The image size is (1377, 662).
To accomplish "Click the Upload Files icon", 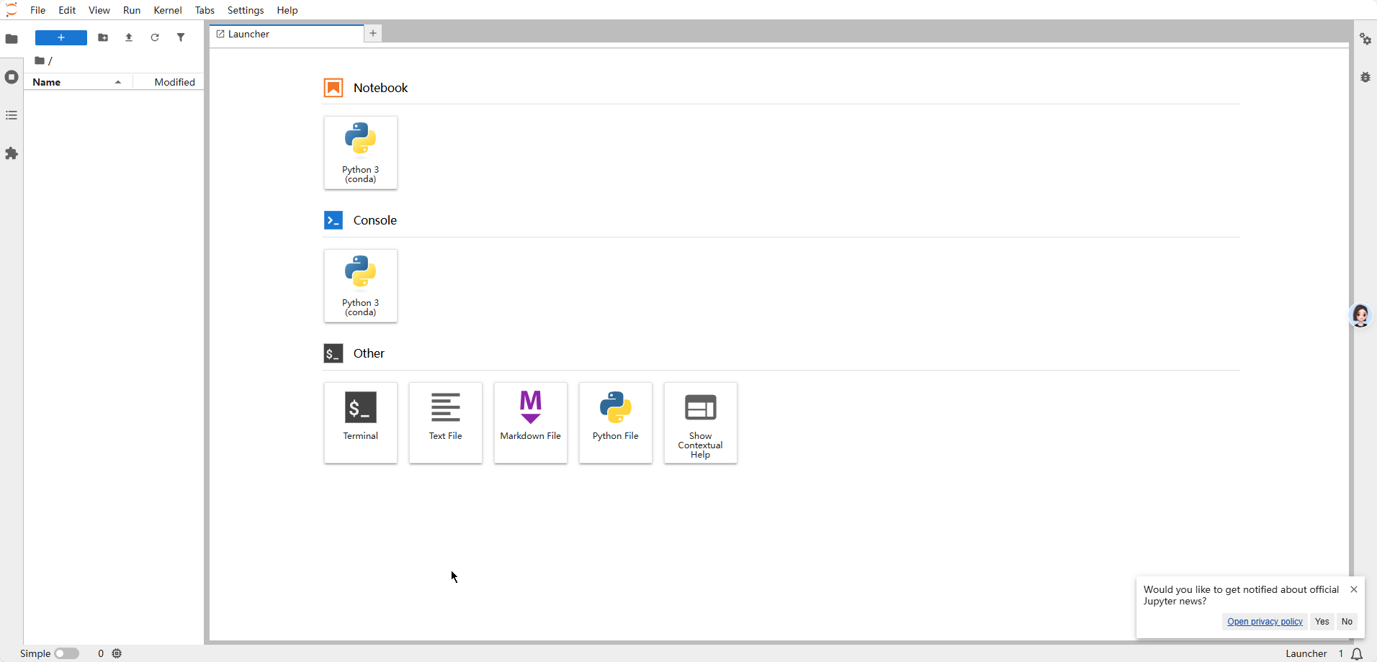I will tap(129, 37).
